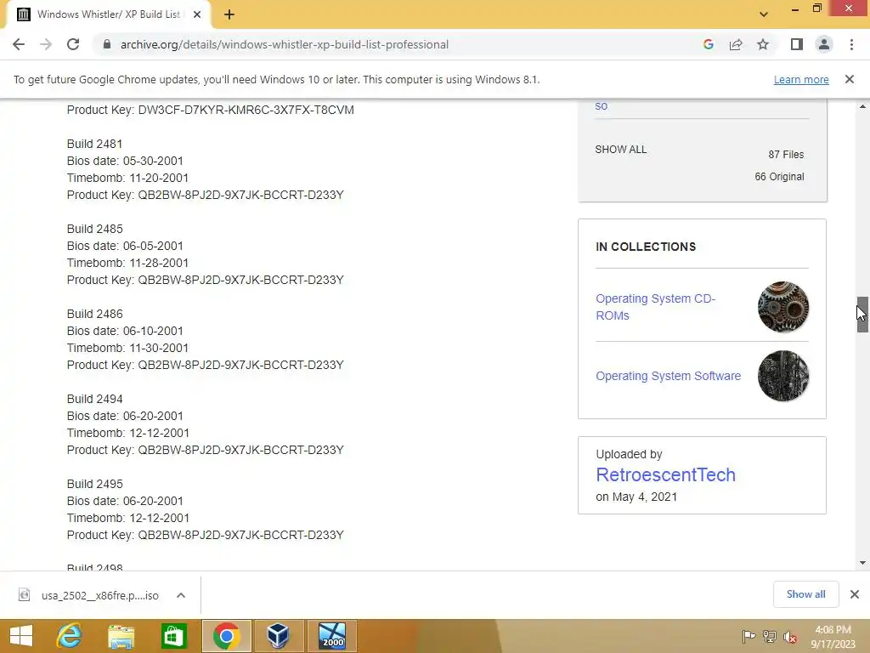Click SHOW ALL files link
Screen dimensions: 870x653
[x=620, y=150]
